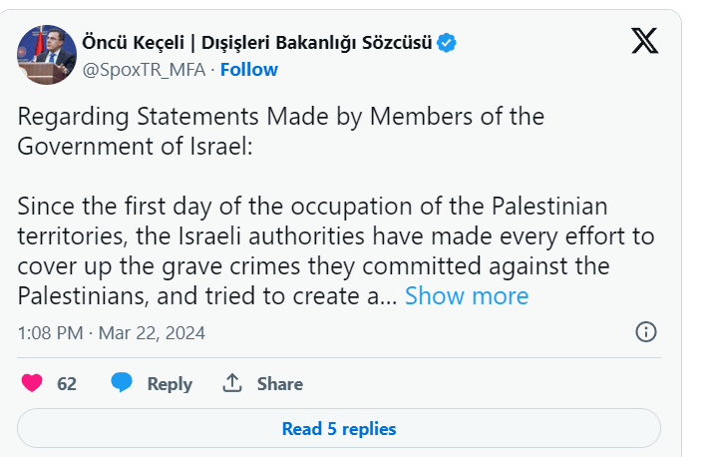Click the reply speech bubble icon
This screenshot has height=457, width=706.
point(122,383)
